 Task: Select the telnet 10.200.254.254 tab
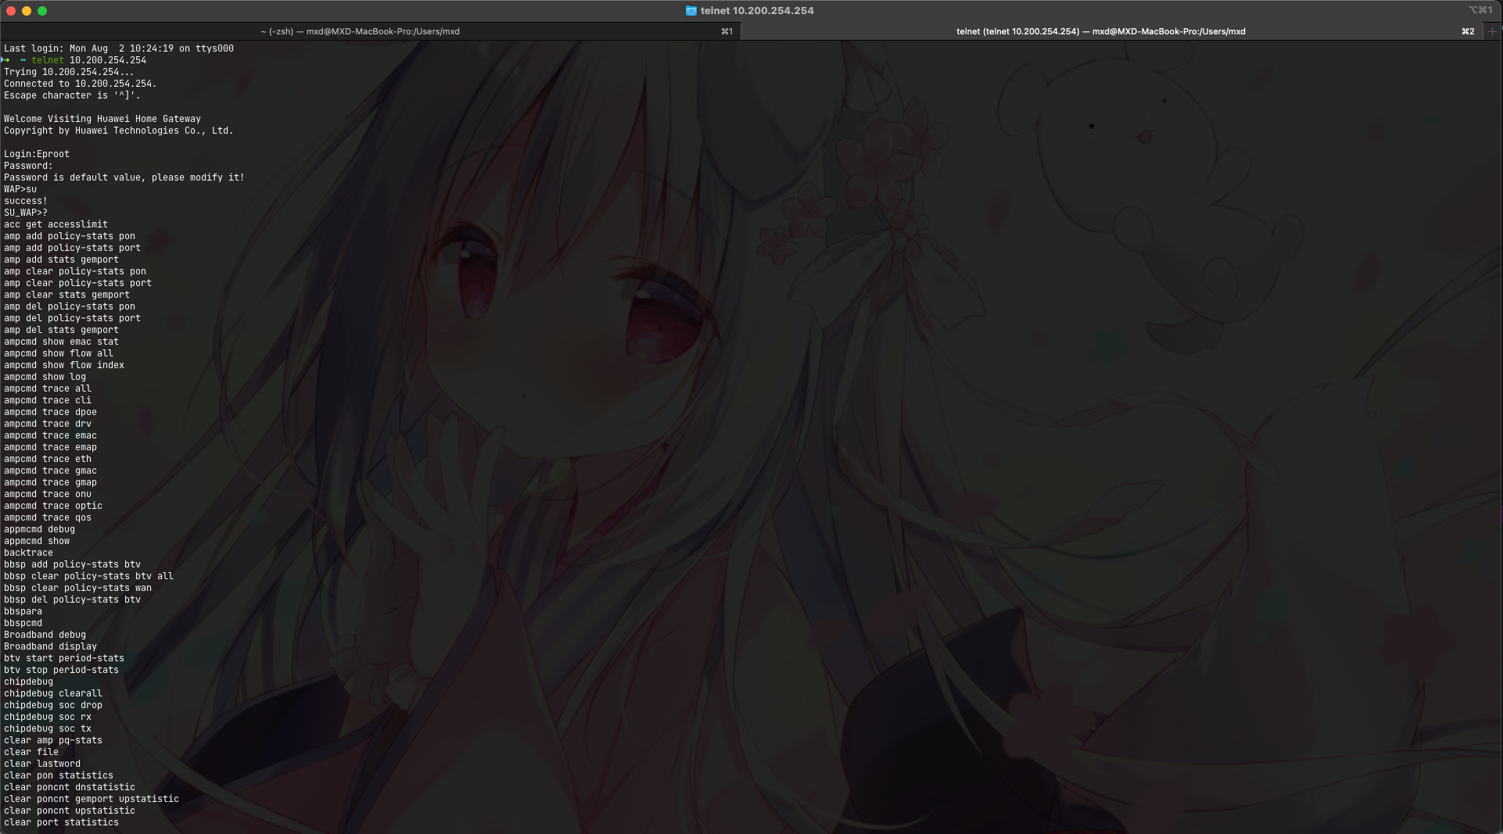(1099, 31)
